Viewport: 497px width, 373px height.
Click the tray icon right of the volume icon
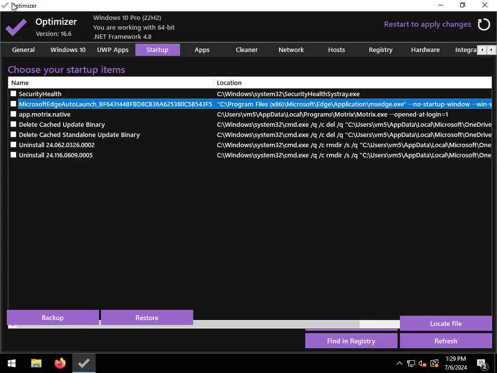434,363
